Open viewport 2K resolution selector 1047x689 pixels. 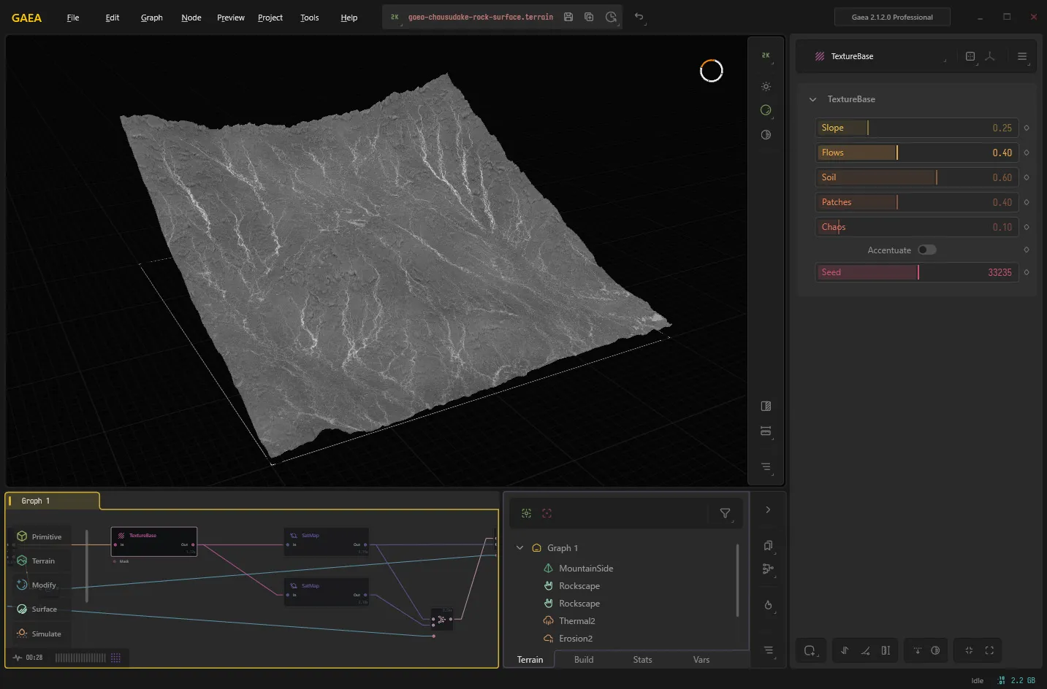click(x=766, y=55)
